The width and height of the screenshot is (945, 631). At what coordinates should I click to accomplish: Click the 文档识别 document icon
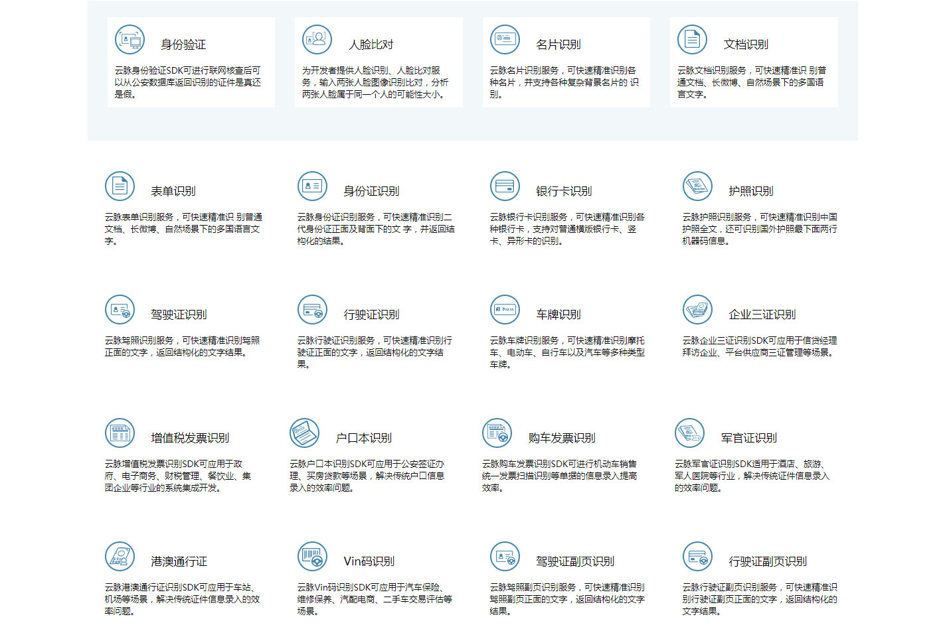click(x=692, y=39)
